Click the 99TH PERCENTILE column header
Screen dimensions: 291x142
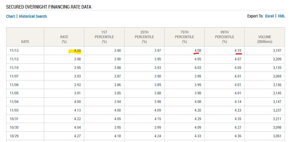(225, 37)
